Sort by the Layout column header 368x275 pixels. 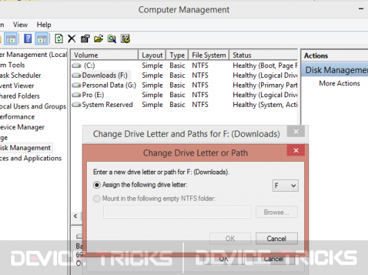pyautogui.click(x=152, y=55)
